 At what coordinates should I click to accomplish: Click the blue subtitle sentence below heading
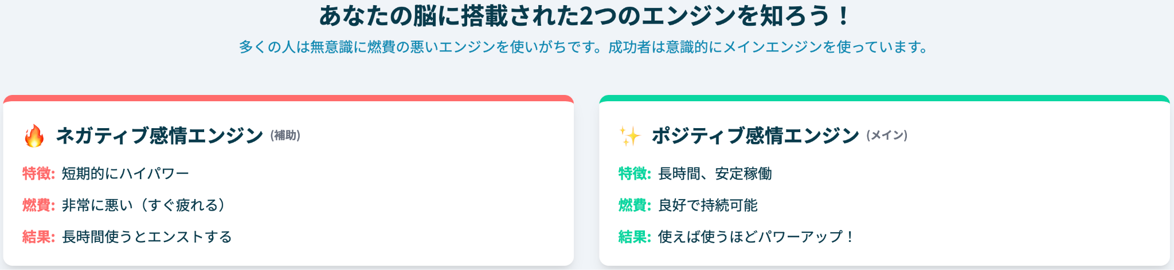click(583, 47)
